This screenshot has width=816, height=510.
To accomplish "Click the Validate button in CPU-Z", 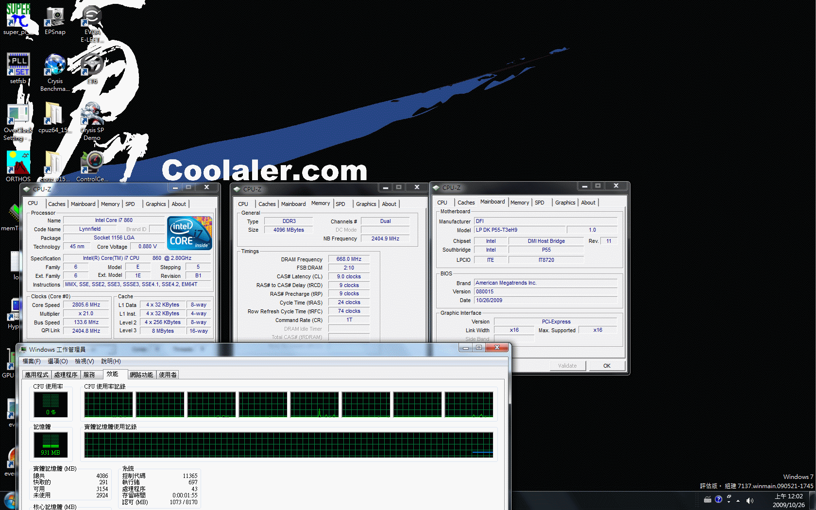I will point(567,366).
